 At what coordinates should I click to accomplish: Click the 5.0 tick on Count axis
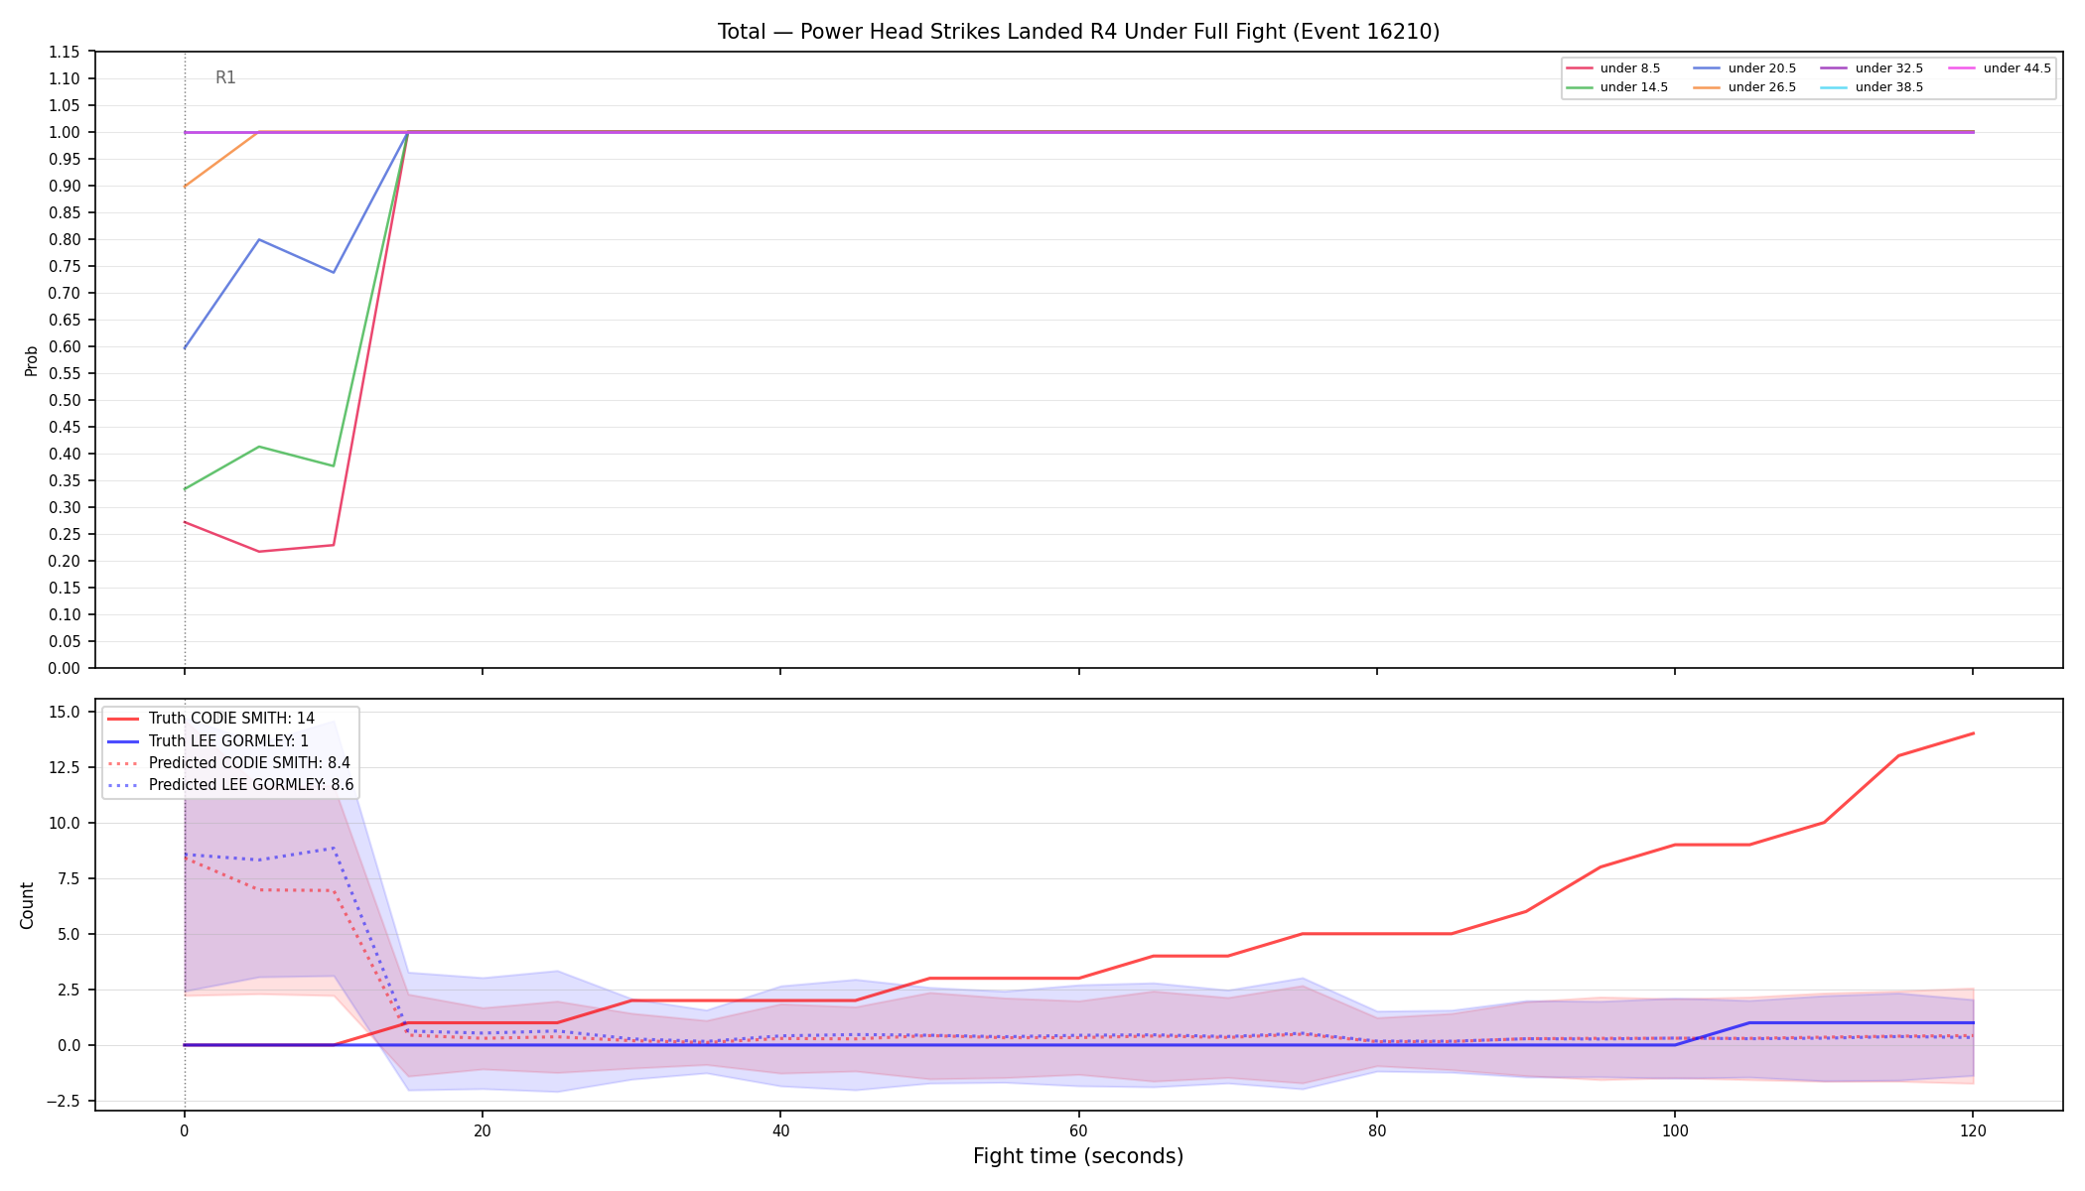point(69,934)
